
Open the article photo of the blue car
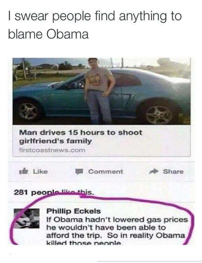102,91
